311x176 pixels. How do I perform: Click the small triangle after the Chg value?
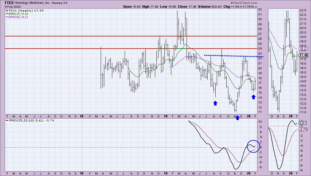point(256,7)
